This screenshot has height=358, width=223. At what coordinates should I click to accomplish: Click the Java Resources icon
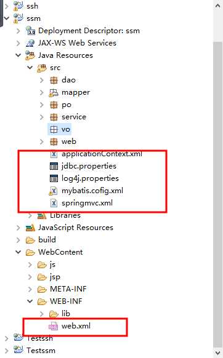[30, 55]
